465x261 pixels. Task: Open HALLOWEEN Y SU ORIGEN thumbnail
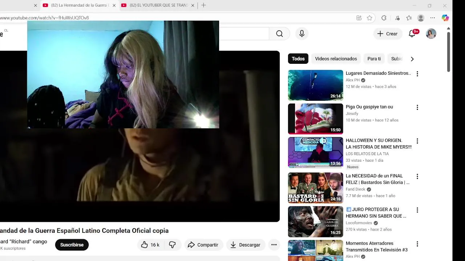[315, 153]
